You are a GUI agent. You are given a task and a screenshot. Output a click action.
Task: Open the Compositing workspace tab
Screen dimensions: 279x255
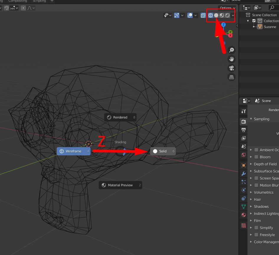coord(18,1)
